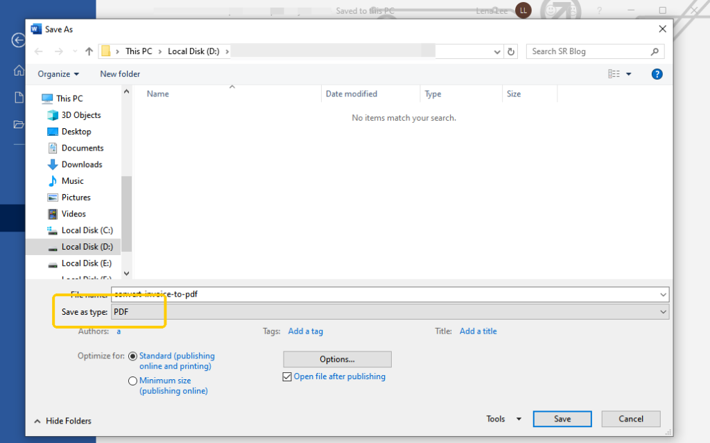Open the recent locations dropdown arrow

tap(75, 51)
